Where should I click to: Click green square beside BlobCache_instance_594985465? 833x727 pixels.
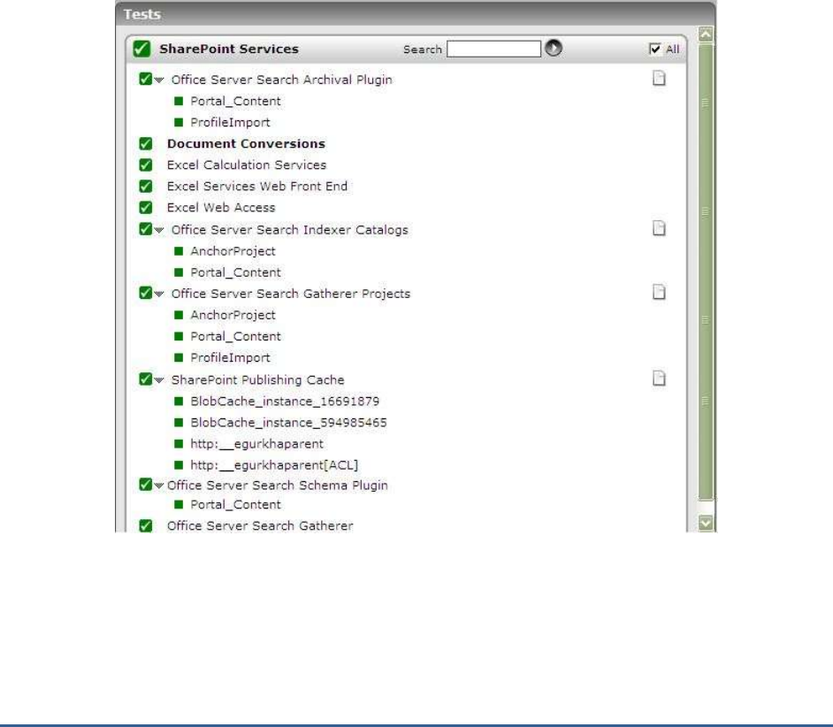pyautogui.click(x=179, y=423)
